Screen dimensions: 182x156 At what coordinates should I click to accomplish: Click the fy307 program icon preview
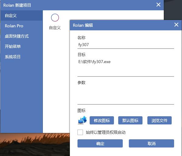tap(82, 120)
